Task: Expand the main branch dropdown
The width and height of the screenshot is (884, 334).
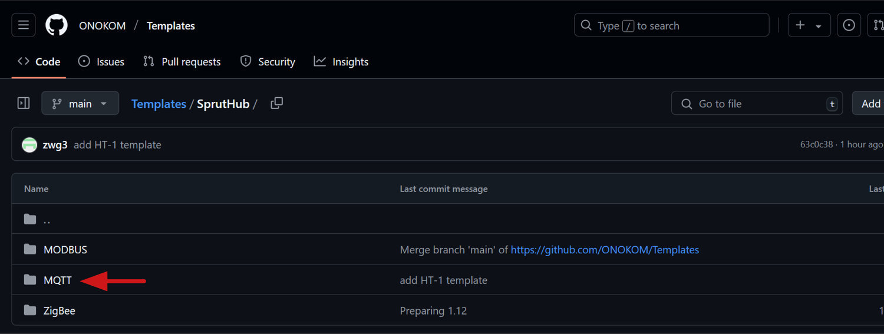Action: (80, 104)
